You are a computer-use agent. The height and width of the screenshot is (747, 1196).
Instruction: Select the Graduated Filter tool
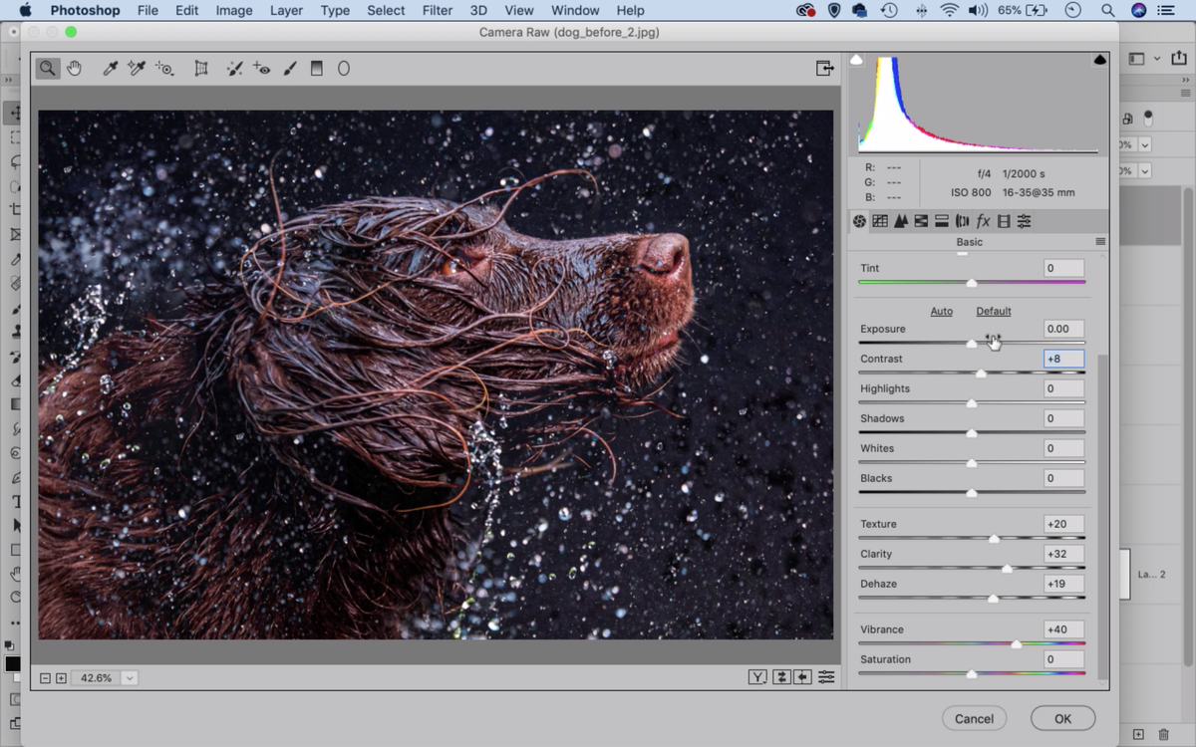316,68
